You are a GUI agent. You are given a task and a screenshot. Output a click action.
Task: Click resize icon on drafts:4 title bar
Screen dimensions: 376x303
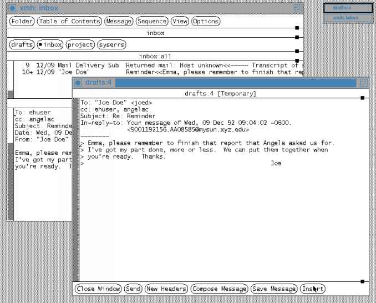363,83
